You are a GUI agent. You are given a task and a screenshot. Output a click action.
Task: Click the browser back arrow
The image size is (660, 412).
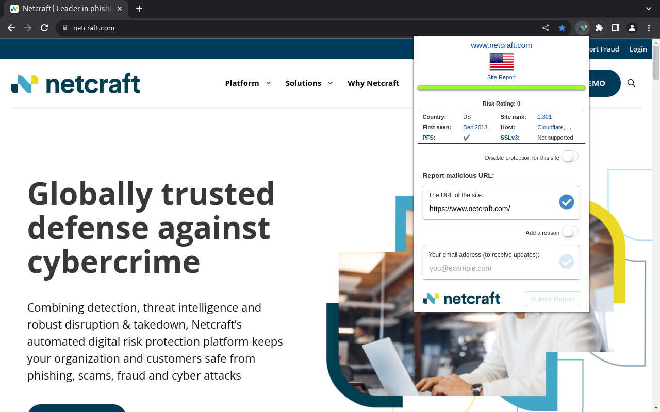[x=11, y=28]
